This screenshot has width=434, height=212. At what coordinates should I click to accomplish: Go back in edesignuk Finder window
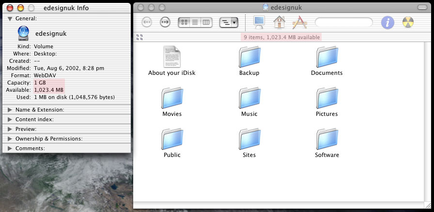pos(147,22)
